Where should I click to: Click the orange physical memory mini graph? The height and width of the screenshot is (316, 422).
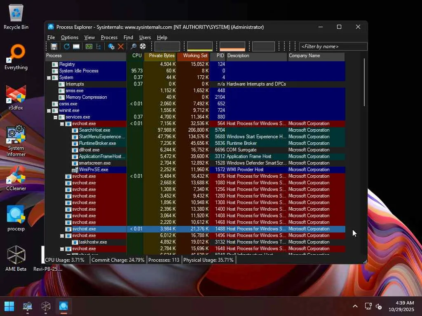pyautogui.click(x=232, y=46)
